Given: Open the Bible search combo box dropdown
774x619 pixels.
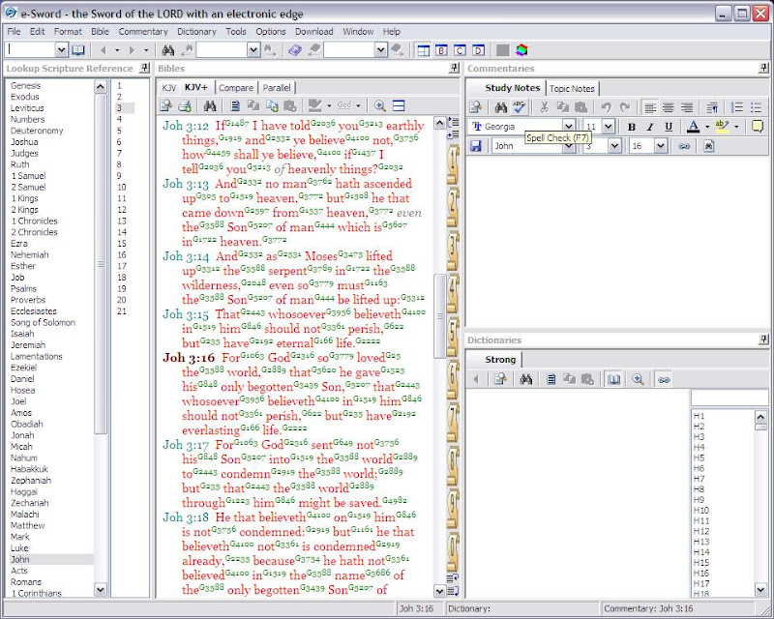Looking at the screenshot, I should (x=253, y=50).
